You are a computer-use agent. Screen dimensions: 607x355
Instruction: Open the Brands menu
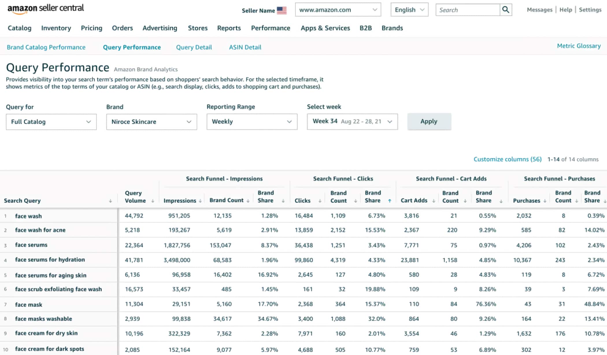click(392, 28)
